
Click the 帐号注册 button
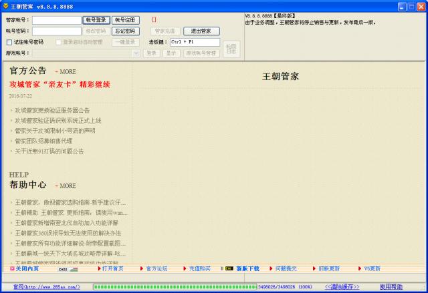pos(125,20)
